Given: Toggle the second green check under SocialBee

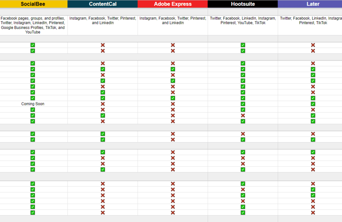Looking at the screenshot, I should tap(32, 51).
